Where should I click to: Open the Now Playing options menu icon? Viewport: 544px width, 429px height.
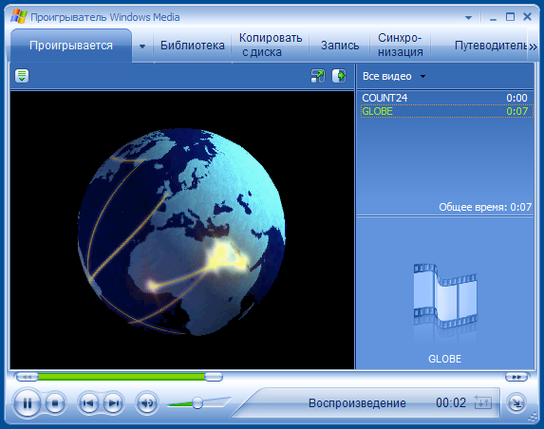tap(22, 75)
